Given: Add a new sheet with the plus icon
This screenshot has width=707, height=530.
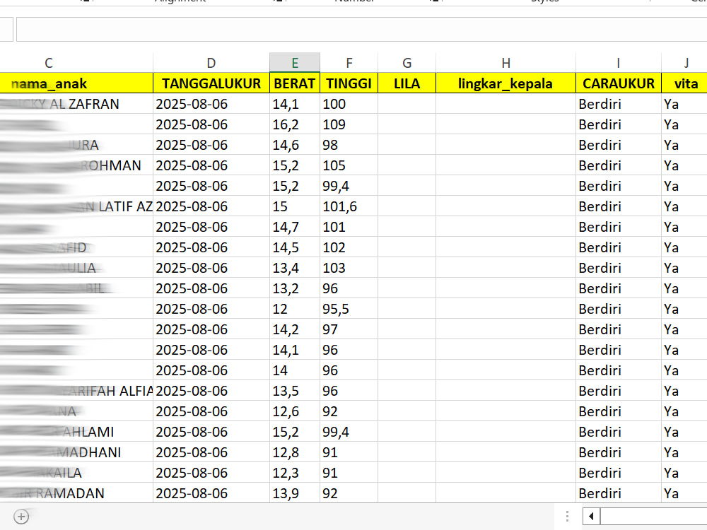Looking at the screenshot, I should tap(21, 517).
